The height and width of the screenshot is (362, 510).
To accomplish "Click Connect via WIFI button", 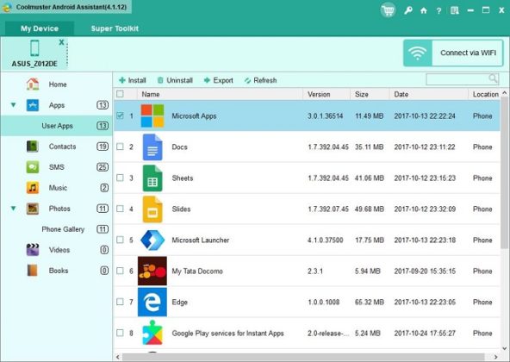I will point(453,53).
